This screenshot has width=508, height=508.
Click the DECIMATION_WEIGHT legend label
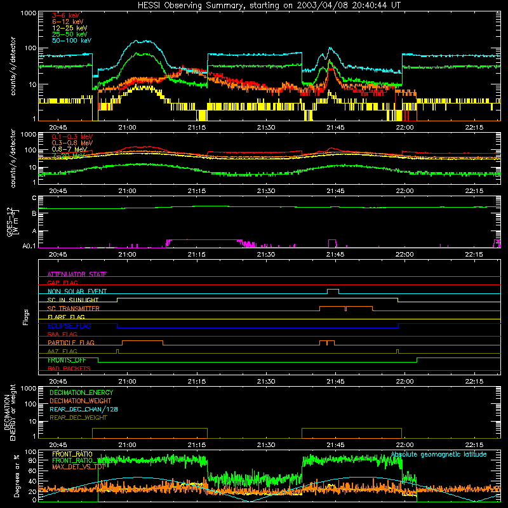pos(81,401)
